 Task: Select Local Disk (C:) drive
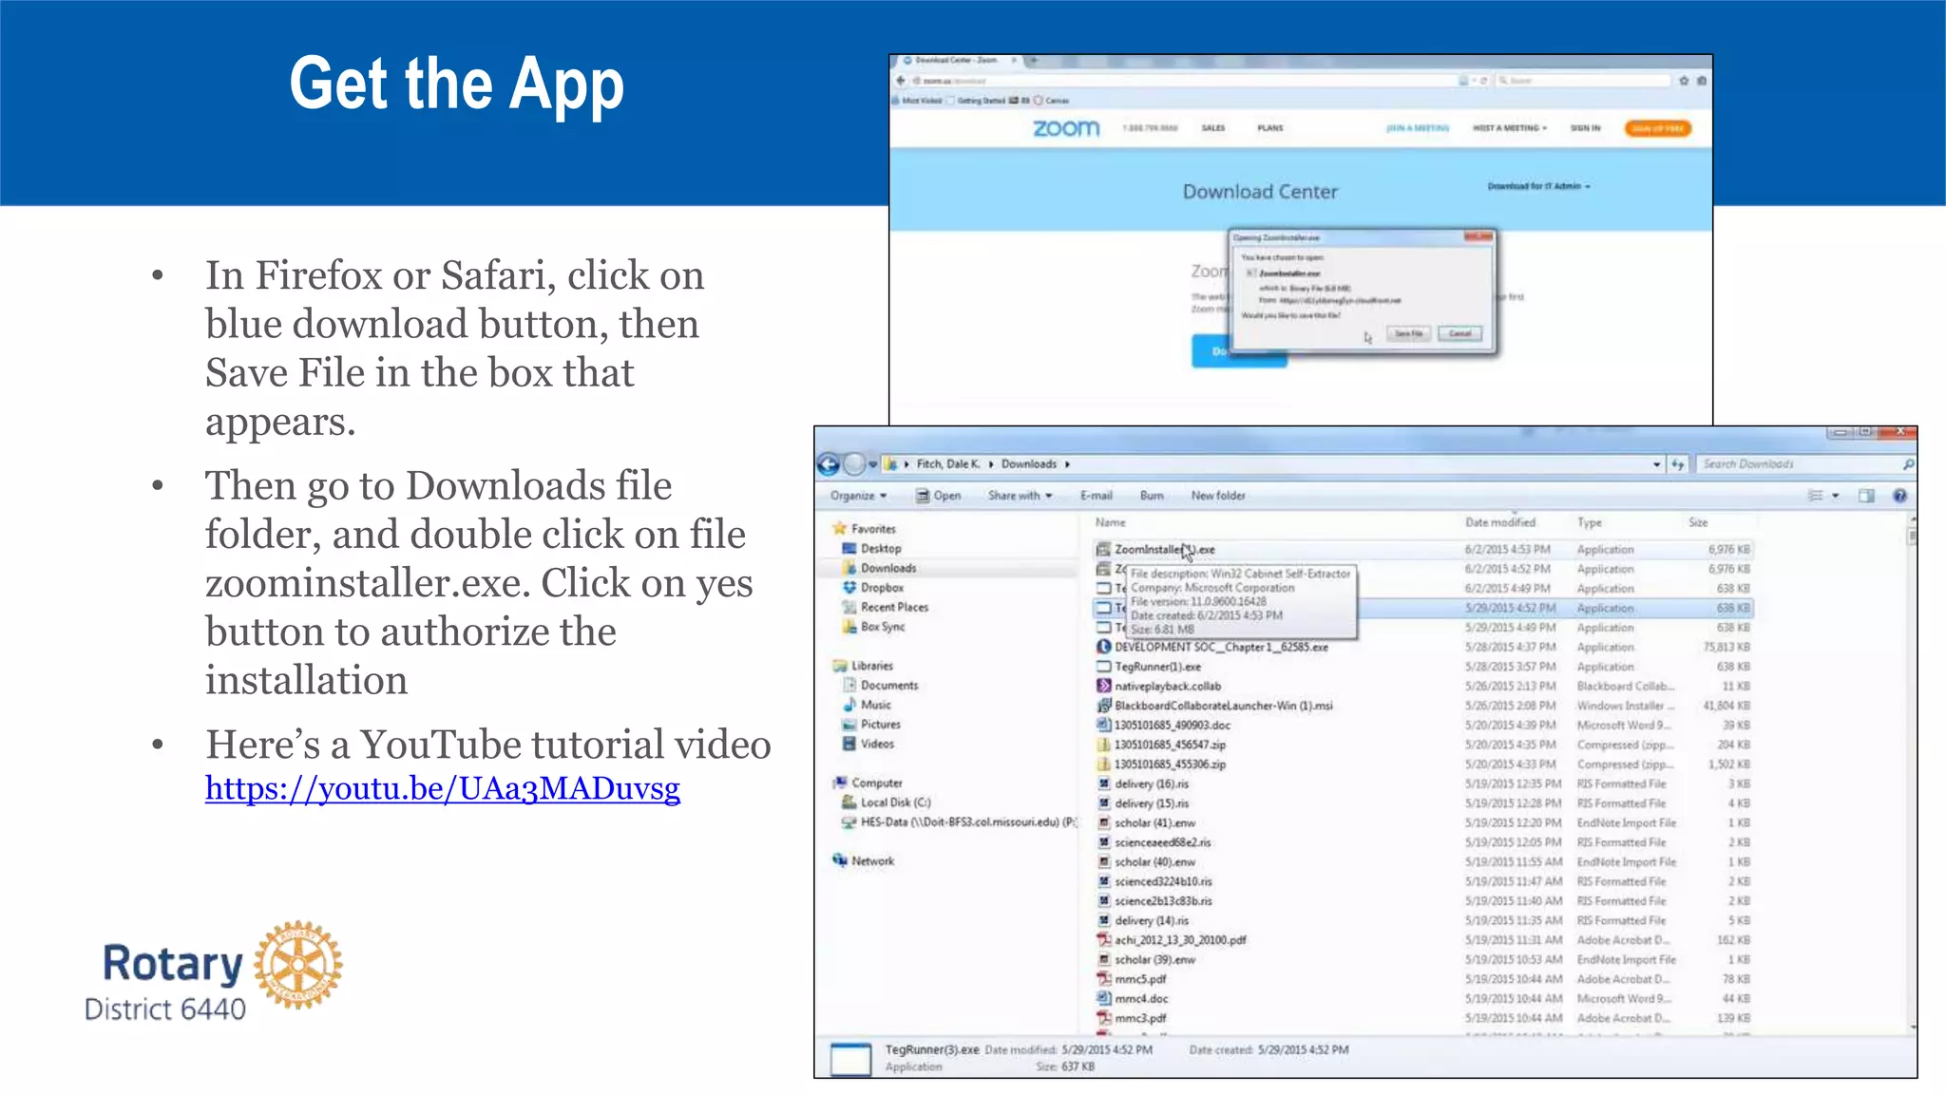[887, 802]
